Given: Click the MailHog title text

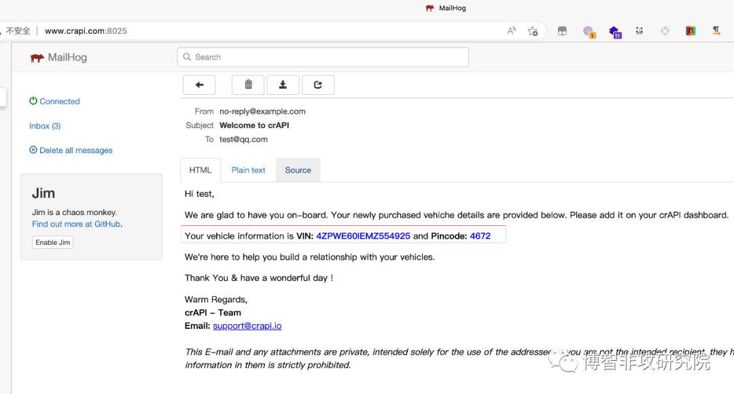Looking at the screenshot, I should [67, 58].
